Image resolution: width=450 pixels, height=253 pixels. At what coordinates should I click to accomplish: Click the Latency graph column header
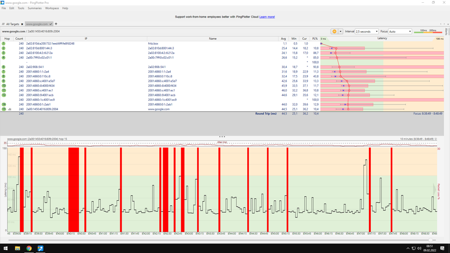pyautogui.click(x=382, y=38)
